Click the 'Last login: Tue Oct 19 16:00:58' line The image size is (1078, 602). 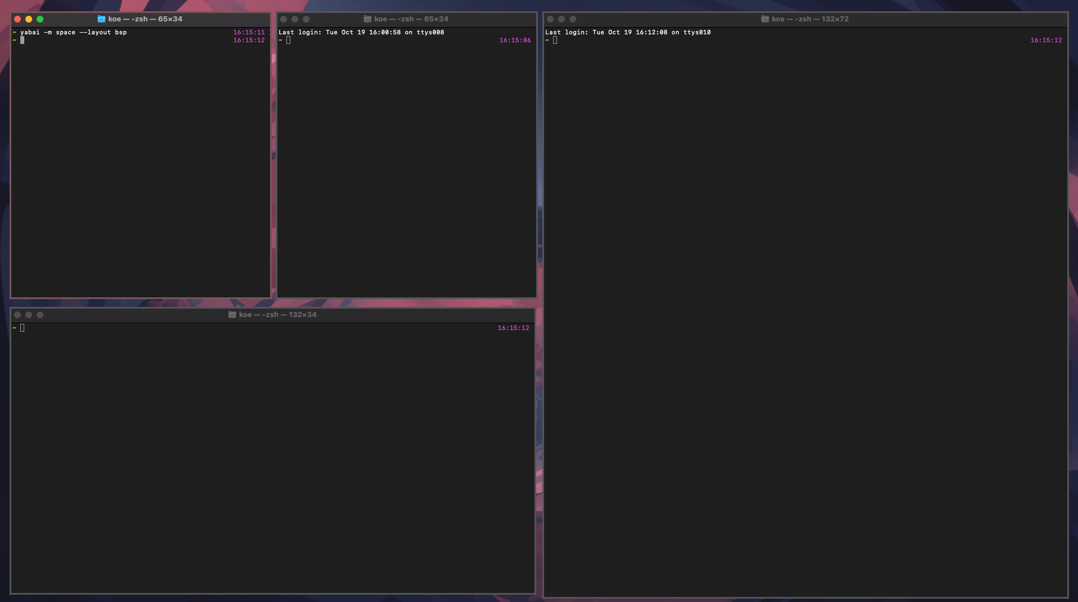point(362,32)
